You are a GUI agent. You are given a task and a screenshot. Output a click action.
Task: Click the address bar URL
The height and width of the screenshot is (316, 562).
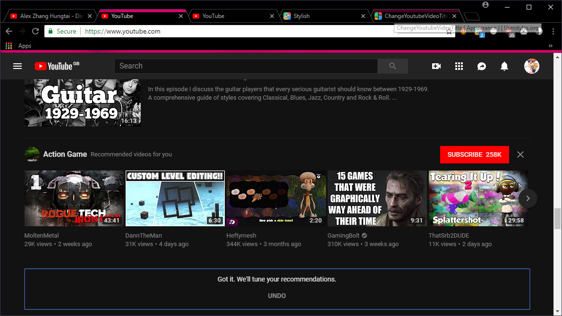[x=123, y=31]
